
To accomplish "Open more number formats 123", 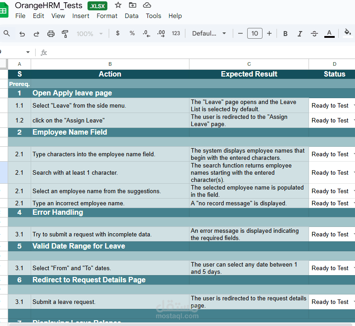I will [x=175, y=33].
